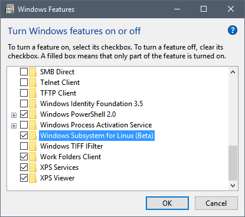Expand the Windows PowerShell 2.0 node
Screen dimensions: 245x217
pyautogui.click(x=14, y=115)
